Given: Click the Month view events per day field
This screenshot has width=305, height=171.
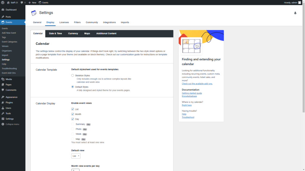Looking at the screenshot, I should pos(75,170).
